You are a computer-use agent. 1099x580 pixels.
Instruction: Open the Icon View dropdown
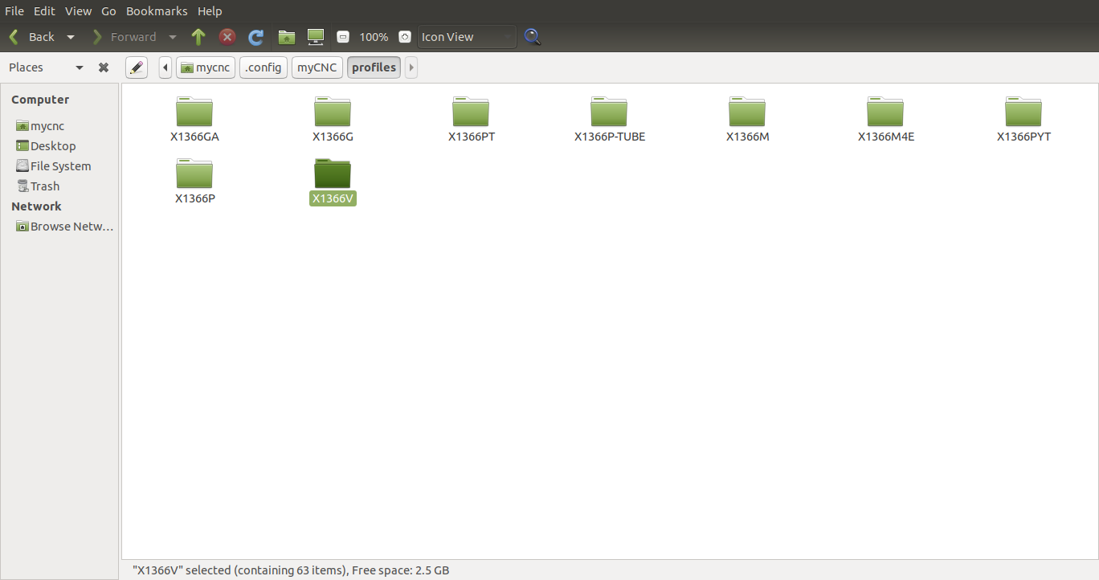[466, 37]
